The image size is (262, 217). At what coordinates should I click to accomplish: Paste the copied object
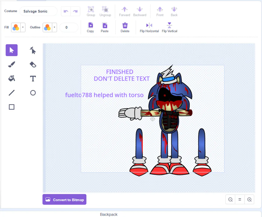(105, 28)
